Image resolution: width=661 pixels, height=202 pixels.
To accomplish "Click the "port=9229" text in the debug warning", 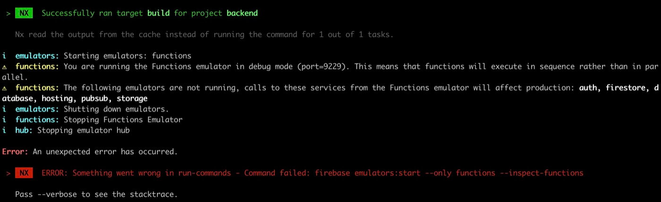I will coord(321,67).
